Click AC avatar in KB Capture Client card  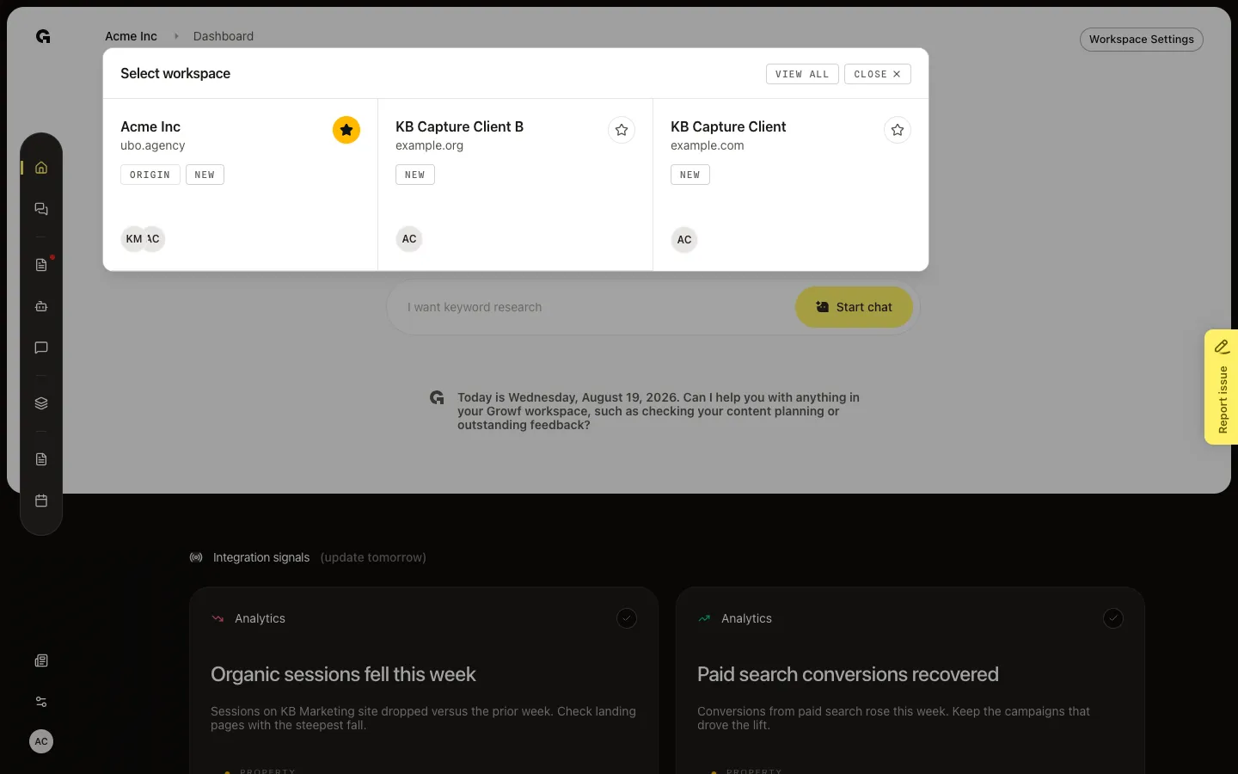pos(684,240)
